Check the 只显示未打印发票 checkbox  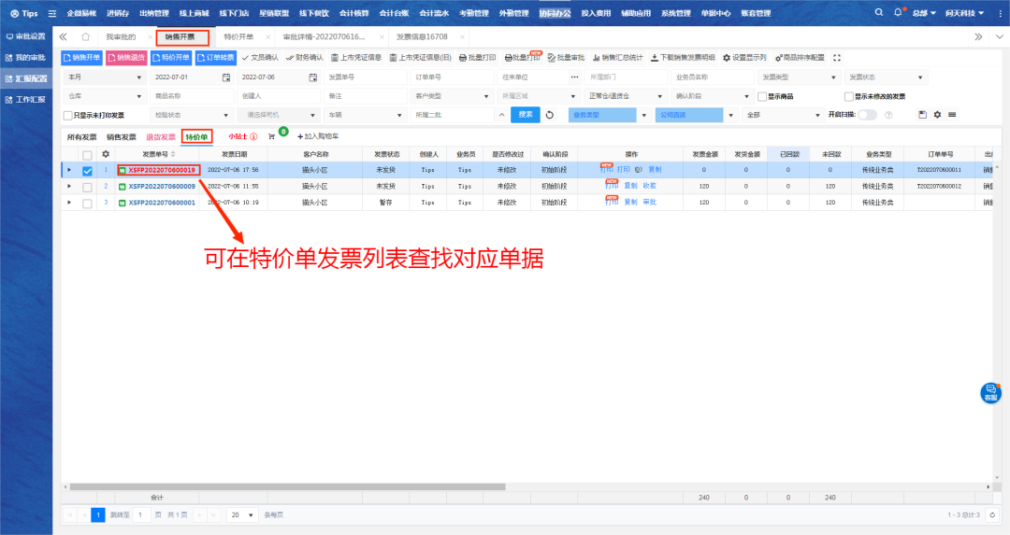tap(67, 116)
